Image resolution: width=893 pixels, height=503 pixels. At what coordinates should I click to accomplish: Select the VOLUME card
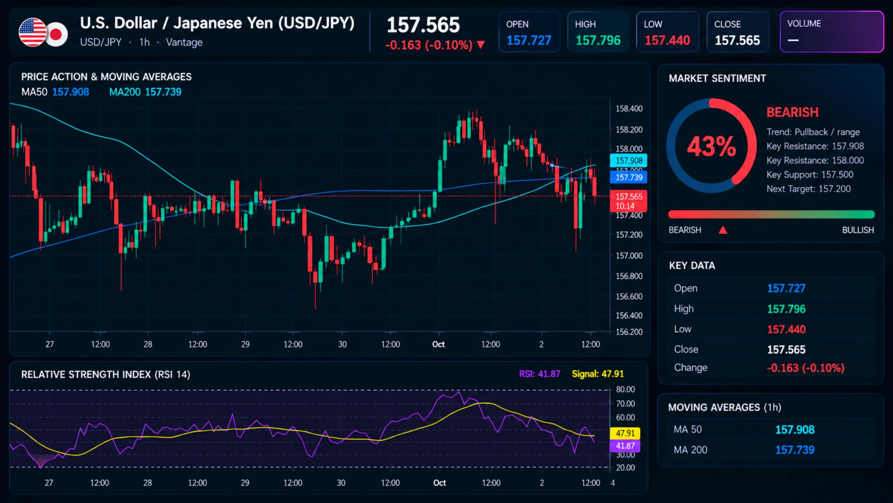pos(832,32)
